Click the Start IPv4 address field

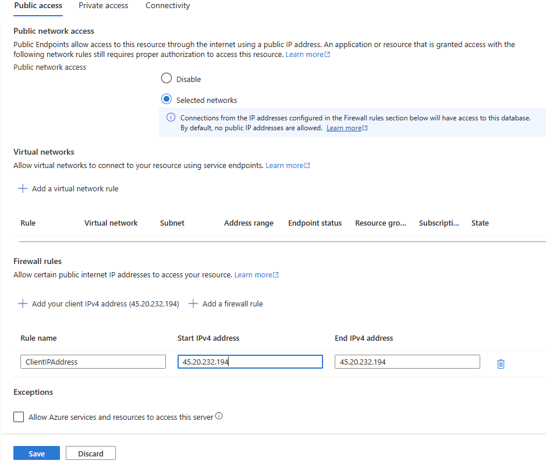[250, 362]
